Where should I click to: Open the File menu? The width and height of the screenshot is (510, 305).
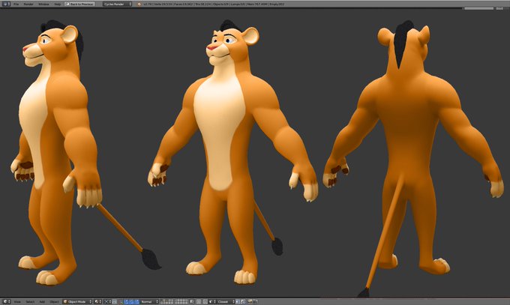point(16,4)
